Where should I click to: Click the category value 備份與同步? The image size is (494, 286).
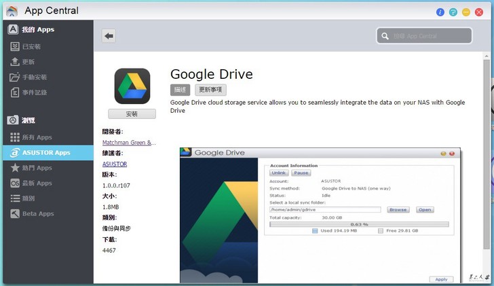[117, 228]
